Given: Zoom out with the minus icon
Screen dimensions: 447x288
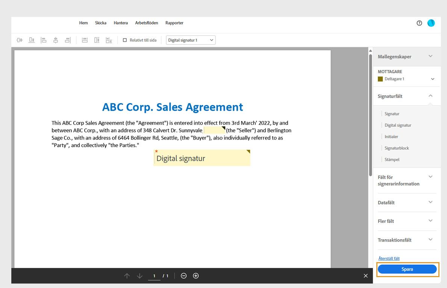Looking at the screenshot, I should 183,276.
